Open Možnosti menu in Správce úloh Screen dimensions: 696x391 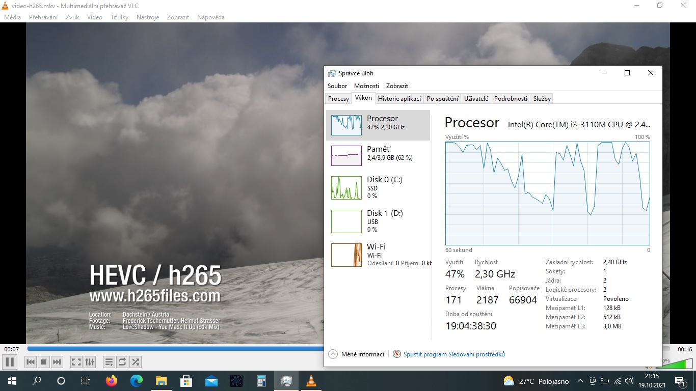point(367,86)
